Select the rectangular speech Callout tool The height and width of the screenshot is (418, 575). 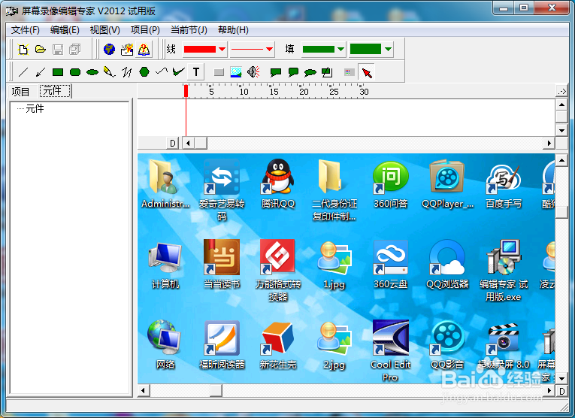point(275,72)
